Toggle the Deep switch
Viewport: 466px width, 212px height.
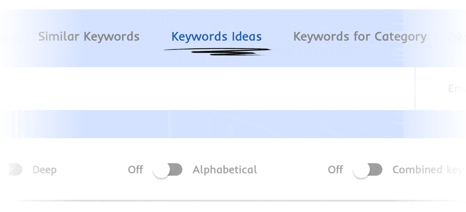click(x=15, y=169)
